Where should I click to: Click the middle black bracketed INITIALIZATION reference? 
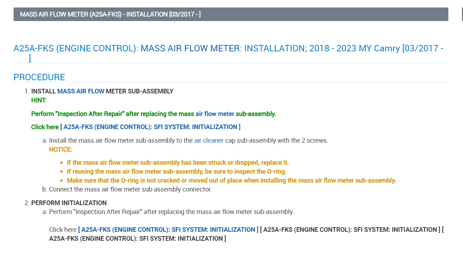click(x=350, y=230)
